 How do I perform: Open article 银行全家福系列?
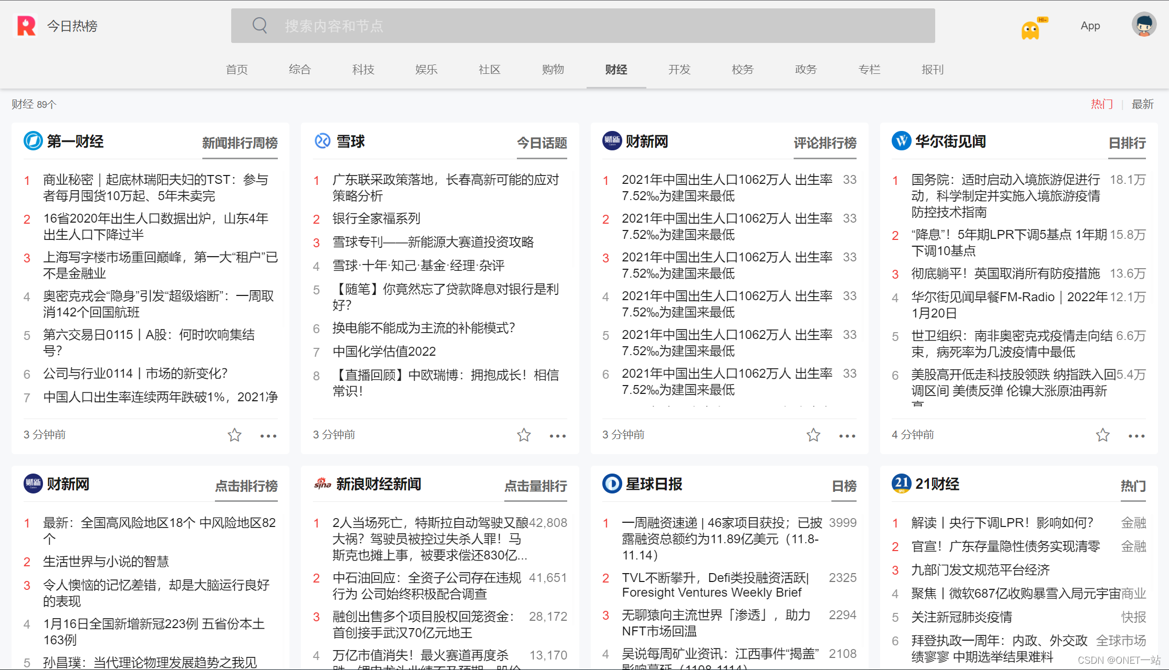pos(376,218)
